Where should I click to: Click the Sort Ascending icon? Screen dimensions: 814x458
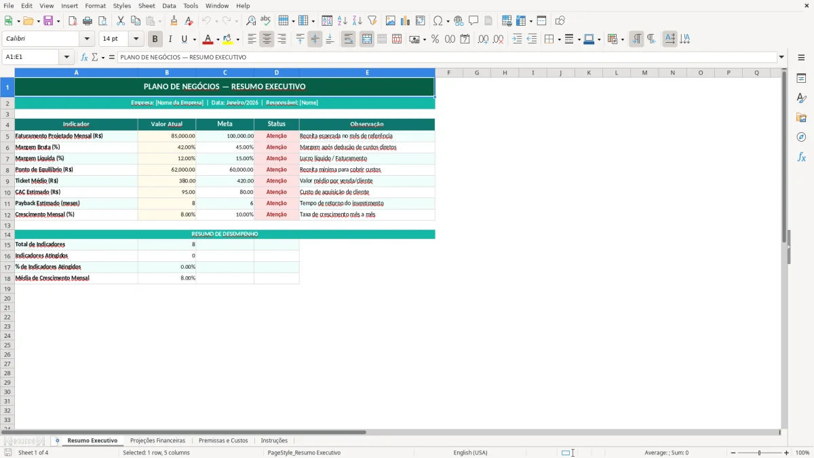point(343,21)
